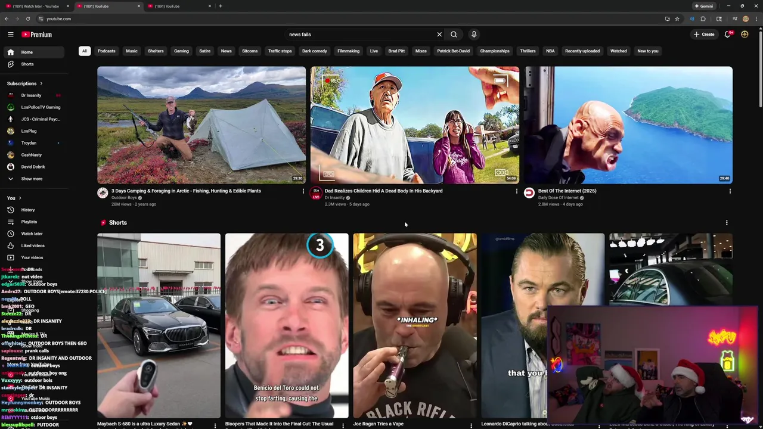Expand subscriptions with Show more
Screen dimensions: 763x429
pos(35,179)
